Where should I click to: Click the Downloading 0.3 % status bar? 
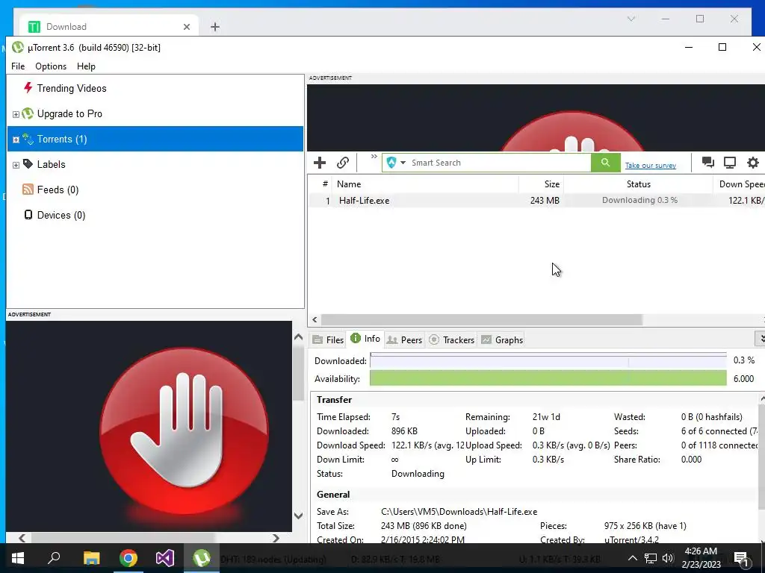point(639,200)
